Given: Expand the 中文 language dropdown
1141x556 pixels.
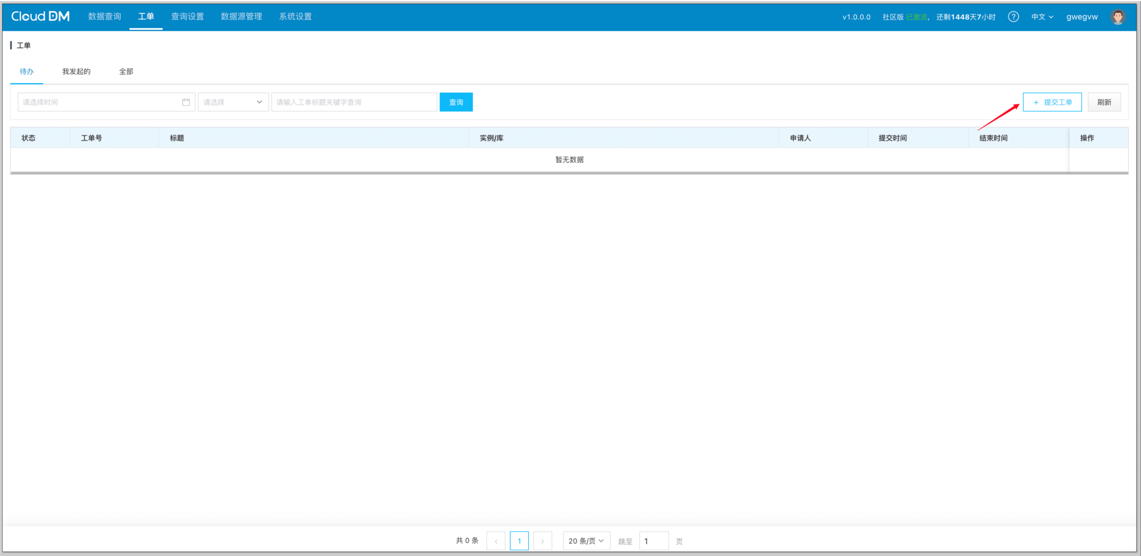Looking at the screenshot, I should [x=1042, y=17].
